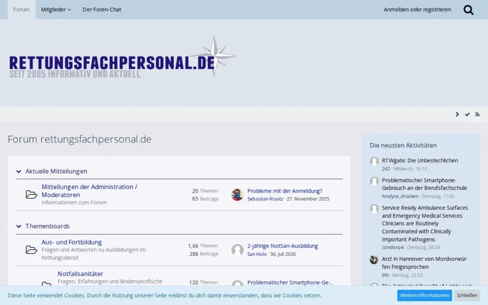Open Service Ready Ambulance Surfaces article
488x305 pixels.
pos(425,224)
